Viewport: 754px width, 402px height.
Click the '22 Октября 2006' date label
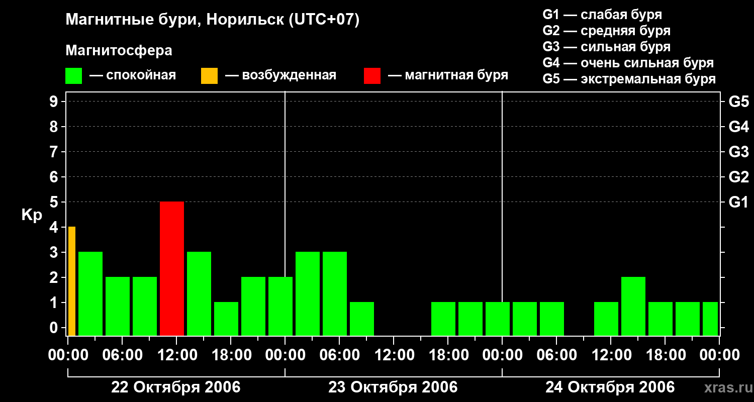[x=176, y=387]
